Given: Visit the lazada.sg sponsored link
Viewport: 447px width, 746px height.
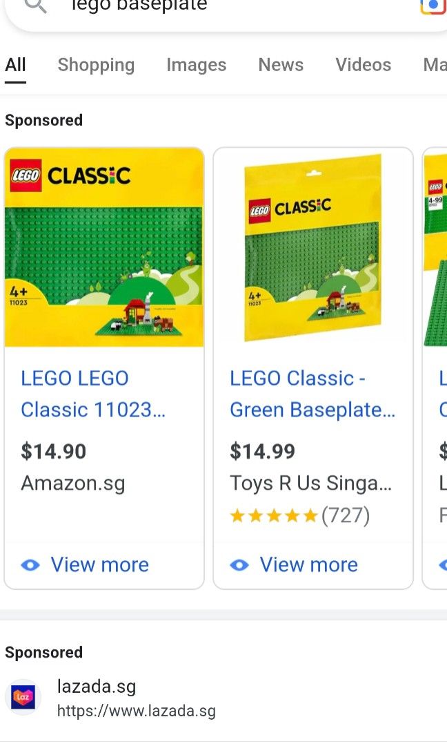Looking at the screenshot, I should (x=97, y=687).
